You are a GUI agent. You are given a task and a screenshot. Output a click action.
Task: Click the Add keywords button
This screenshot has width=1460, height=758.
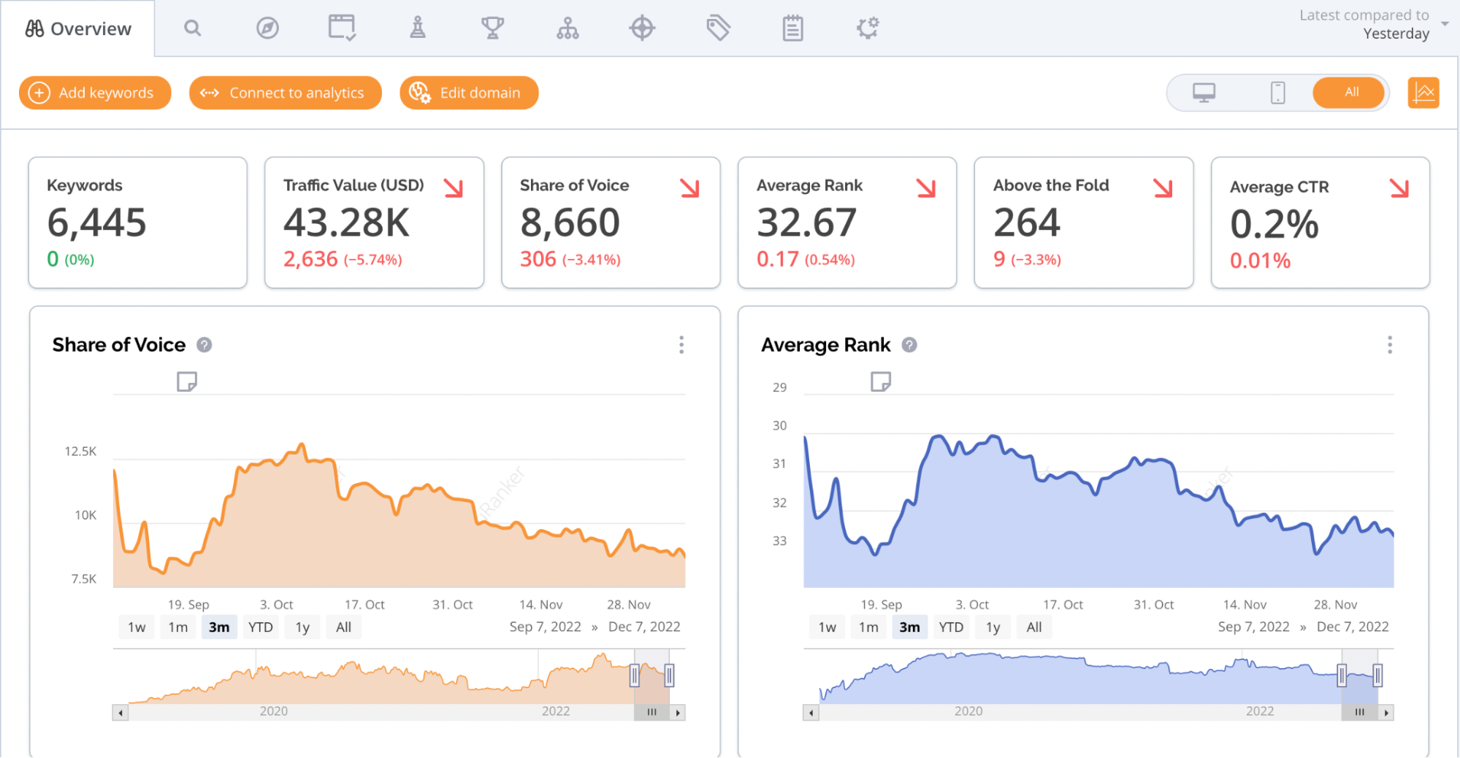[x=95, y=93]
